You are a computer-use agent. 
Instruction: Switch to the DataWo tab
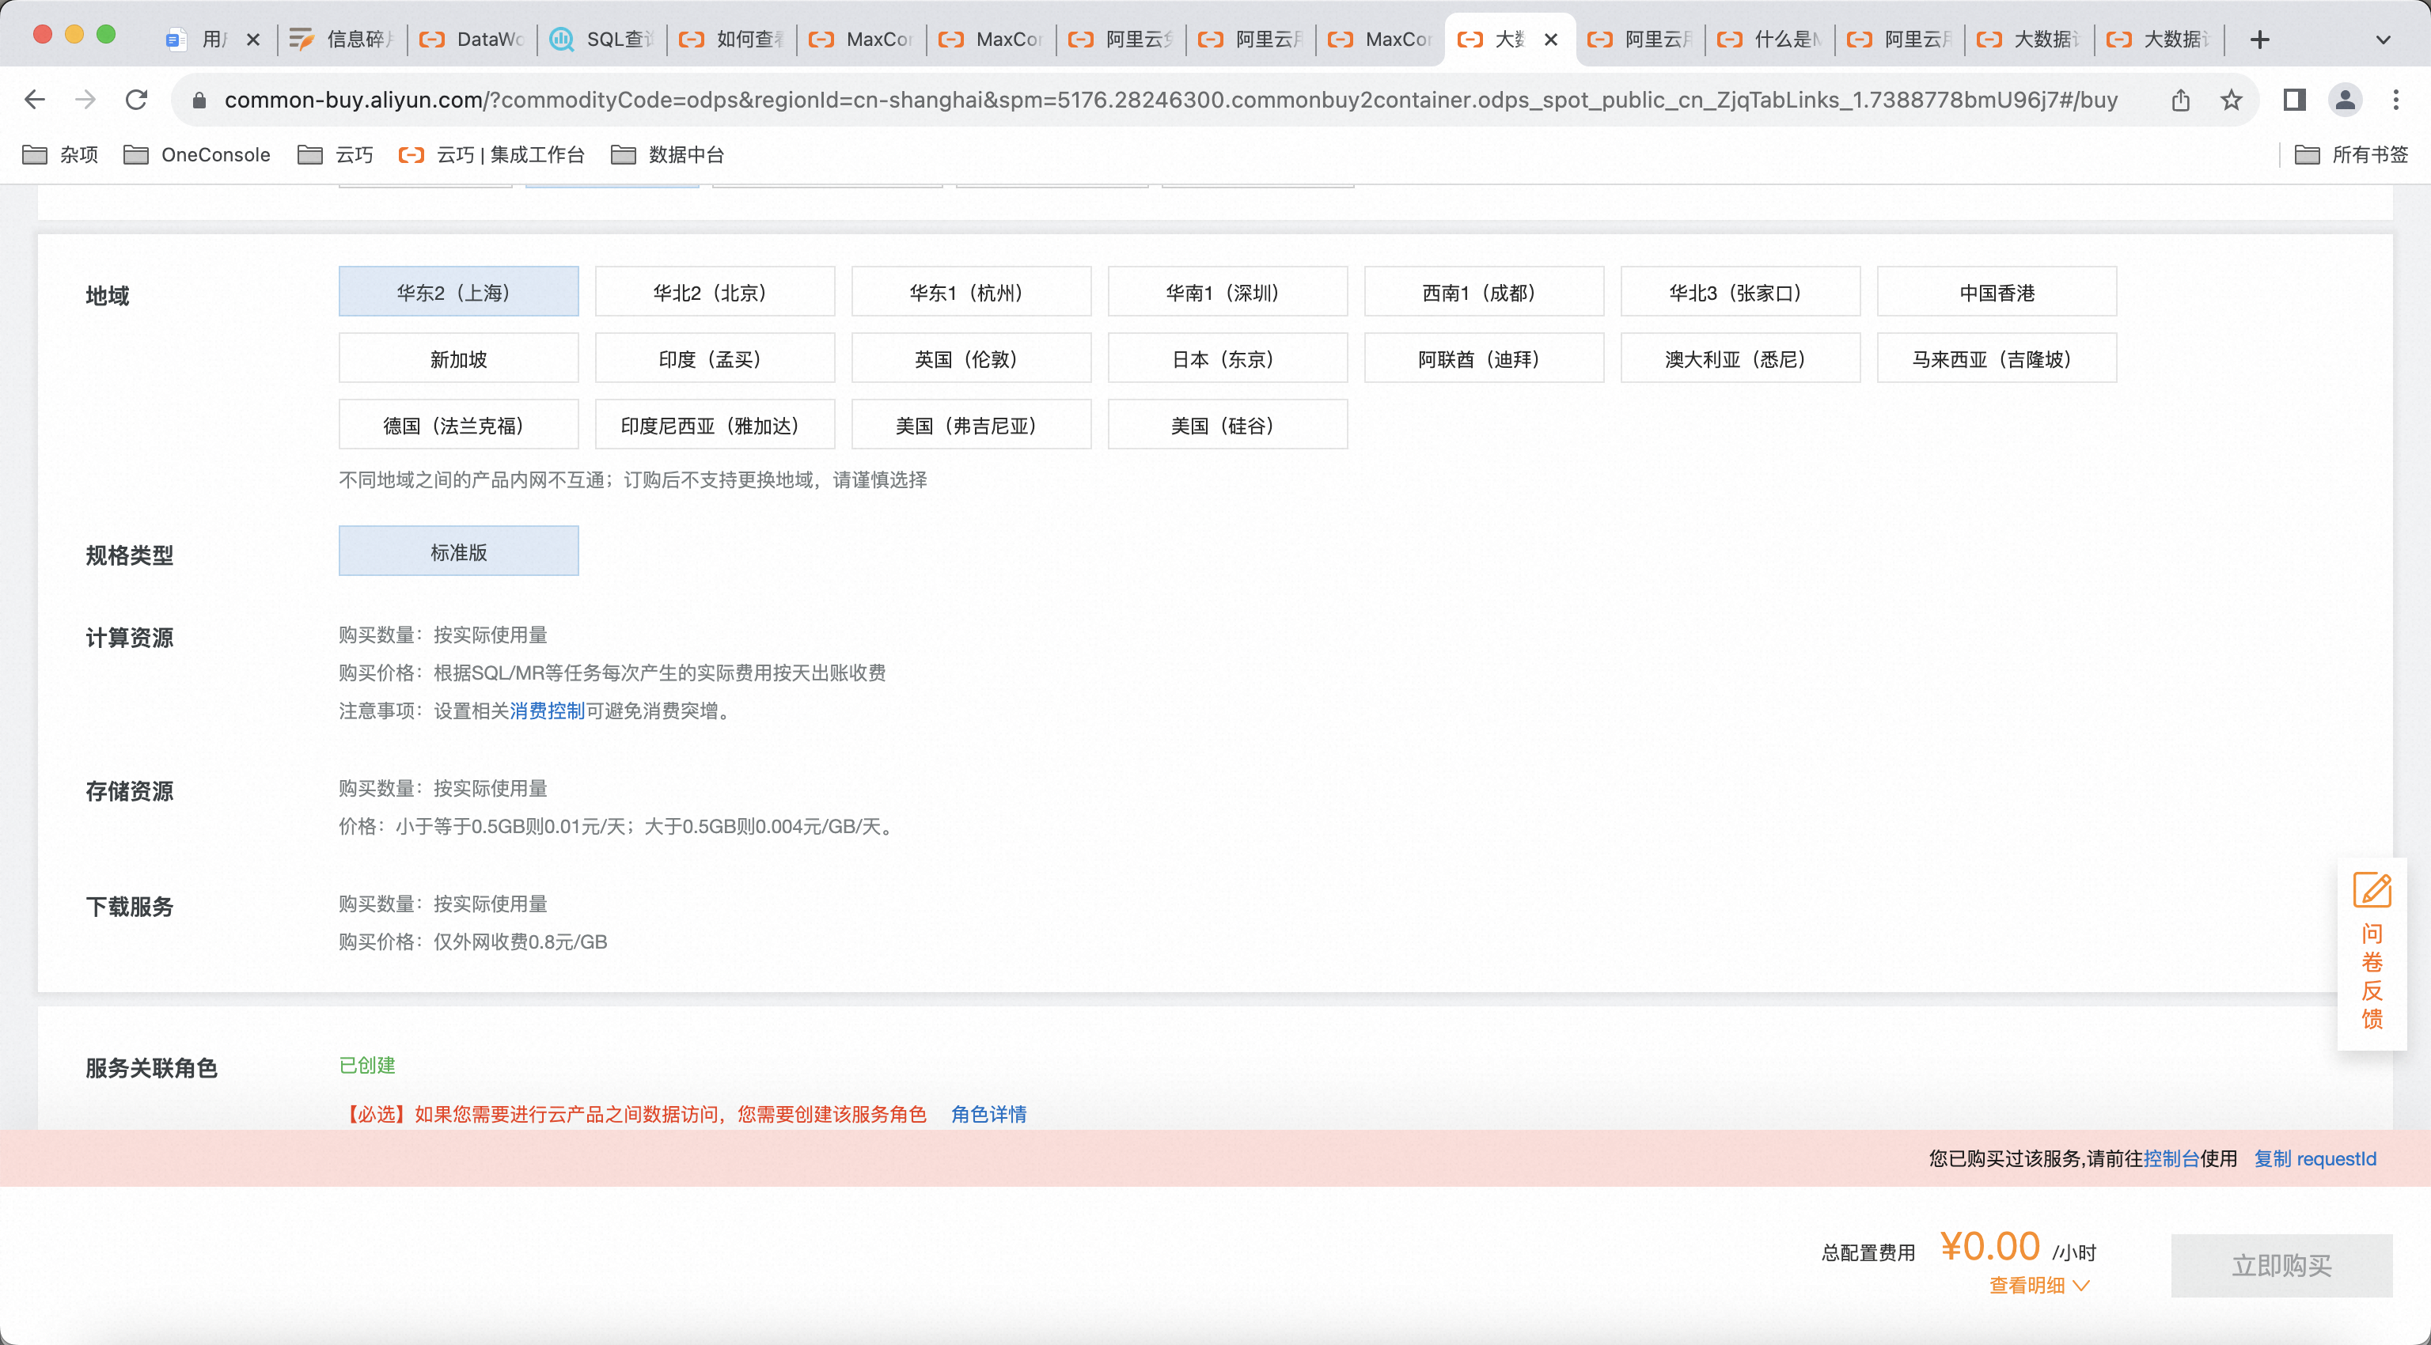pyautogui.click(x=472, y=39)
